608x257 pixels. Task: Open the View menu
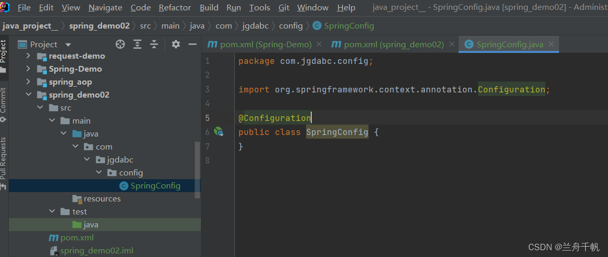71,8
